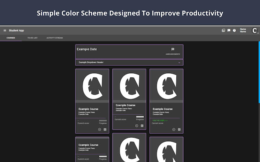Viewport: 260px width, 162px height.
Task: Expand the Example Dropdown Header chevron
Action: pos(179,62)
